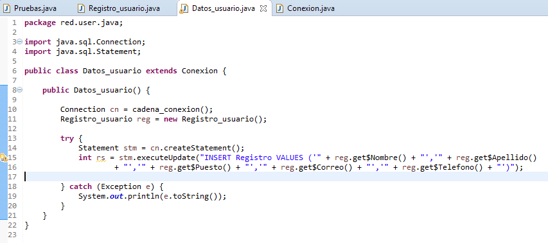Screen dimensions: 548x243
Task: Close the Datos_usuario.java editor tab
Action: coord(263,9)
